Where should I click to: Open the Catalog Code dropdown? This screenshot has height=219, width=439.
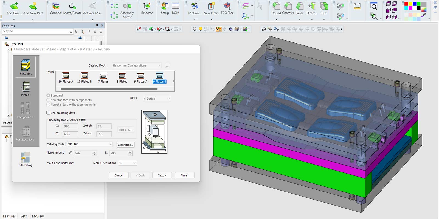pyautogui.click(x=90, y=144)
